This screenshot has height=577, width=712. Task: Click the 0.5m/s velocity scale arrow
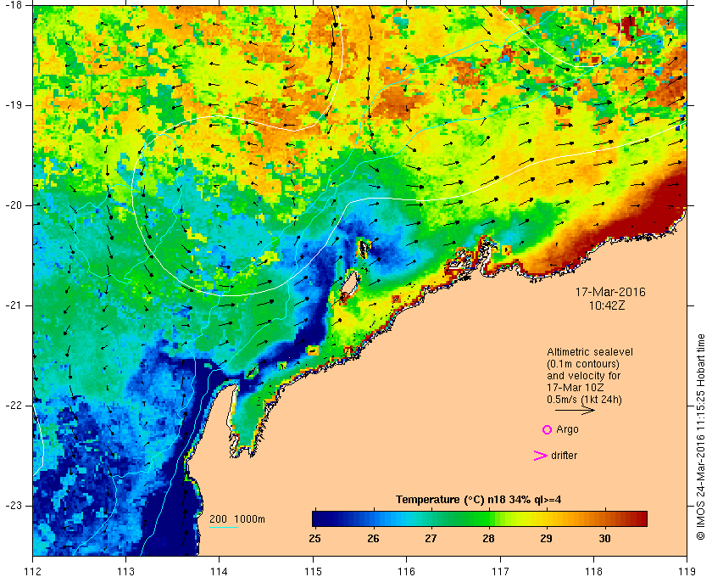tap(575, 411)
